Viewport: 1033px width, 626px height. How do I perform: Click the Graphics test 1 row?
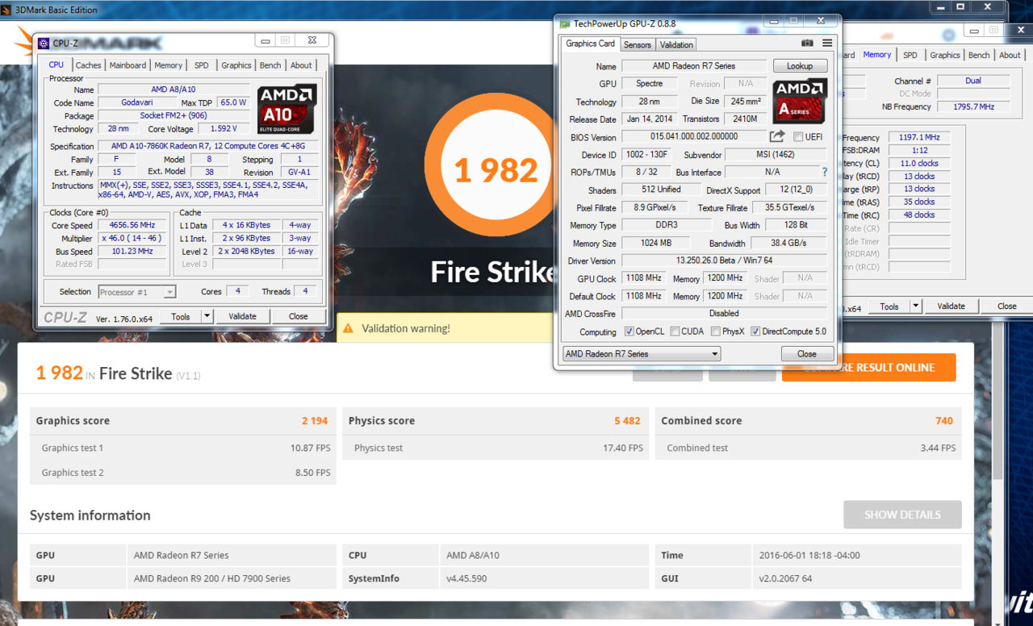pos(183,448)
